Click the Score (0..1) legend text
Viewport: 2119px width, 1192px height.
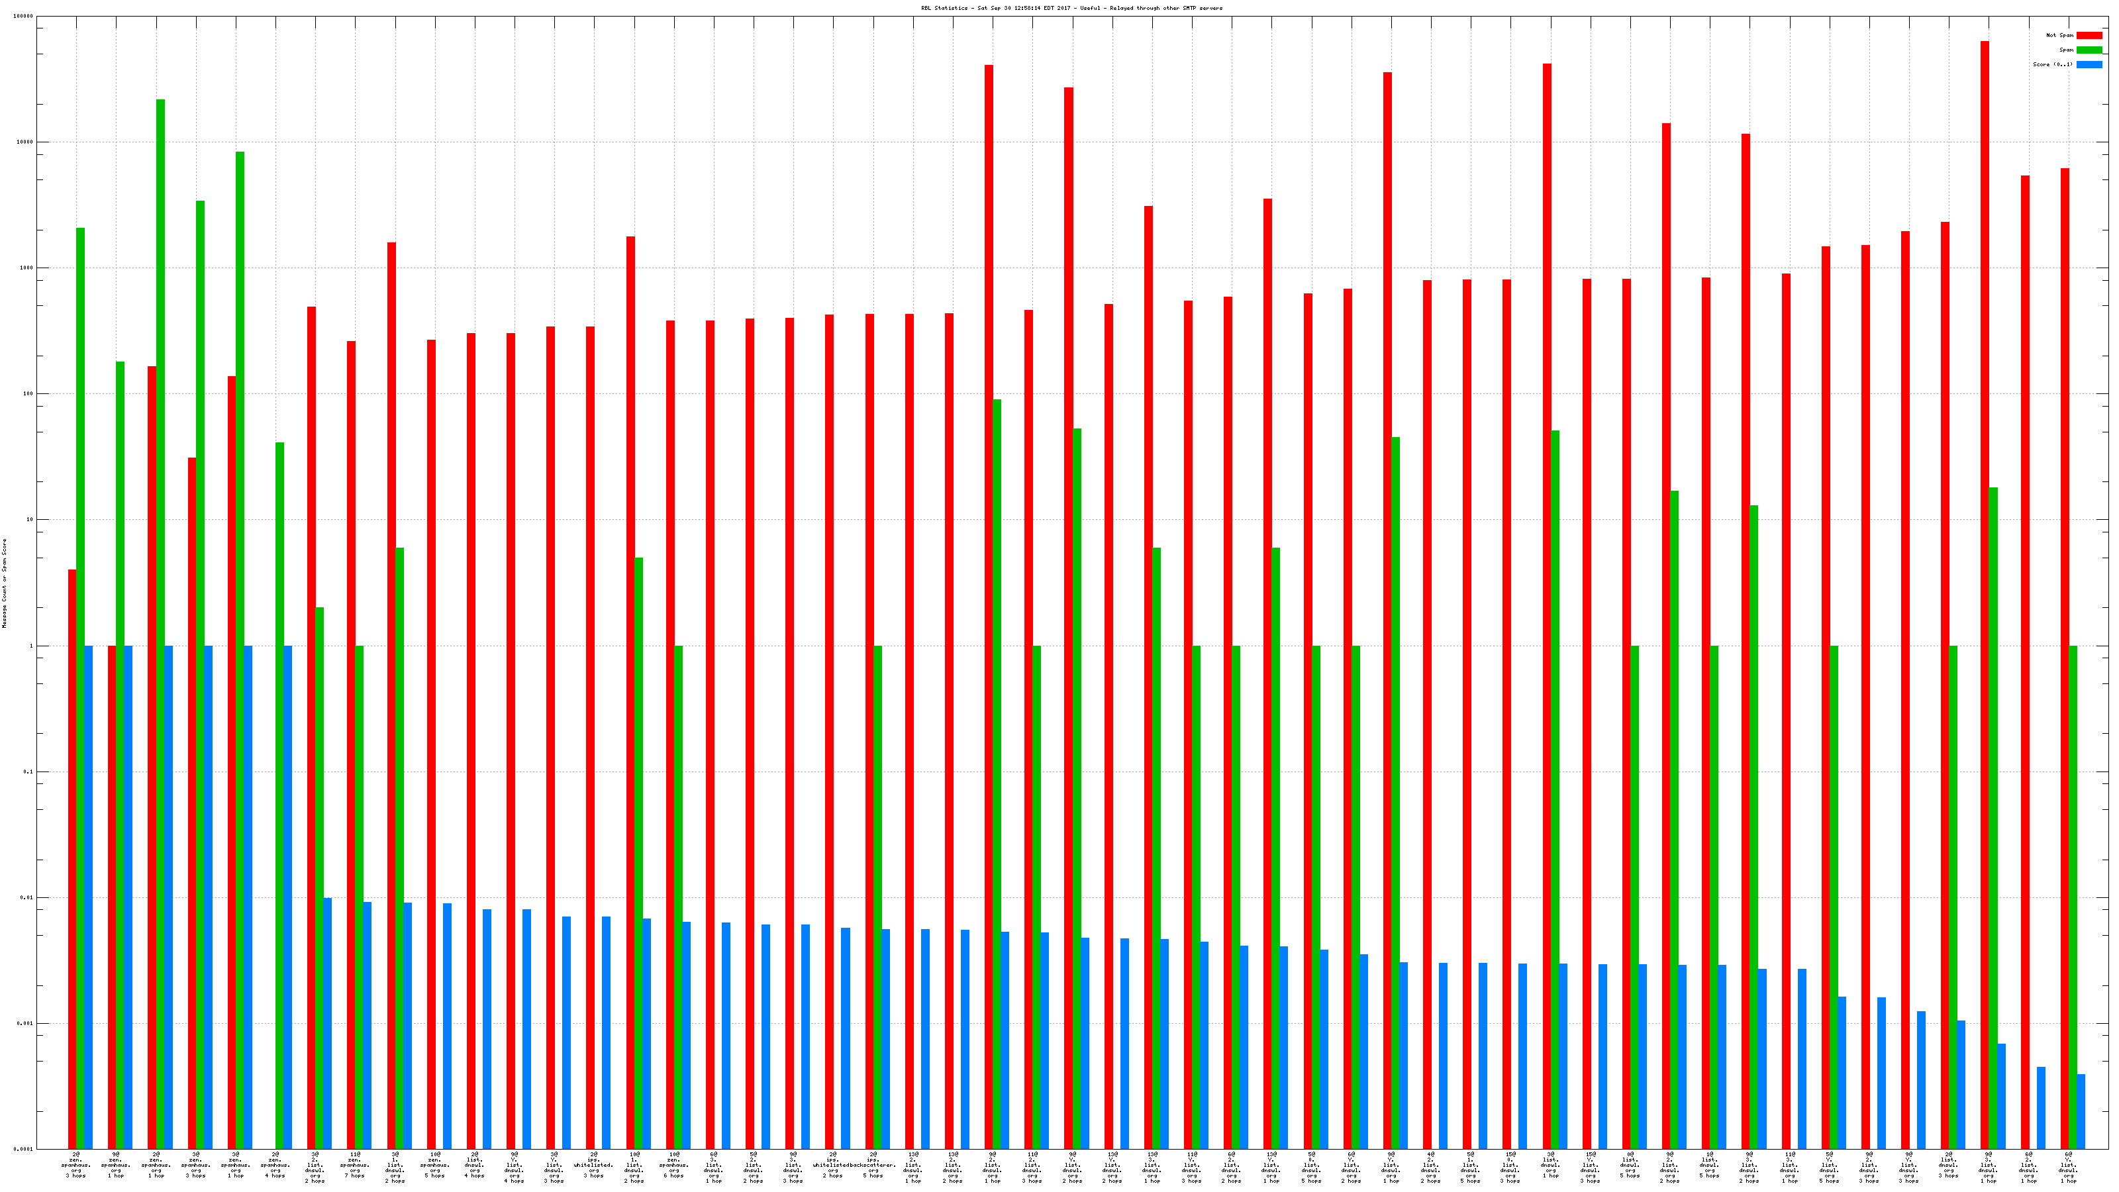coord(2052,64)
